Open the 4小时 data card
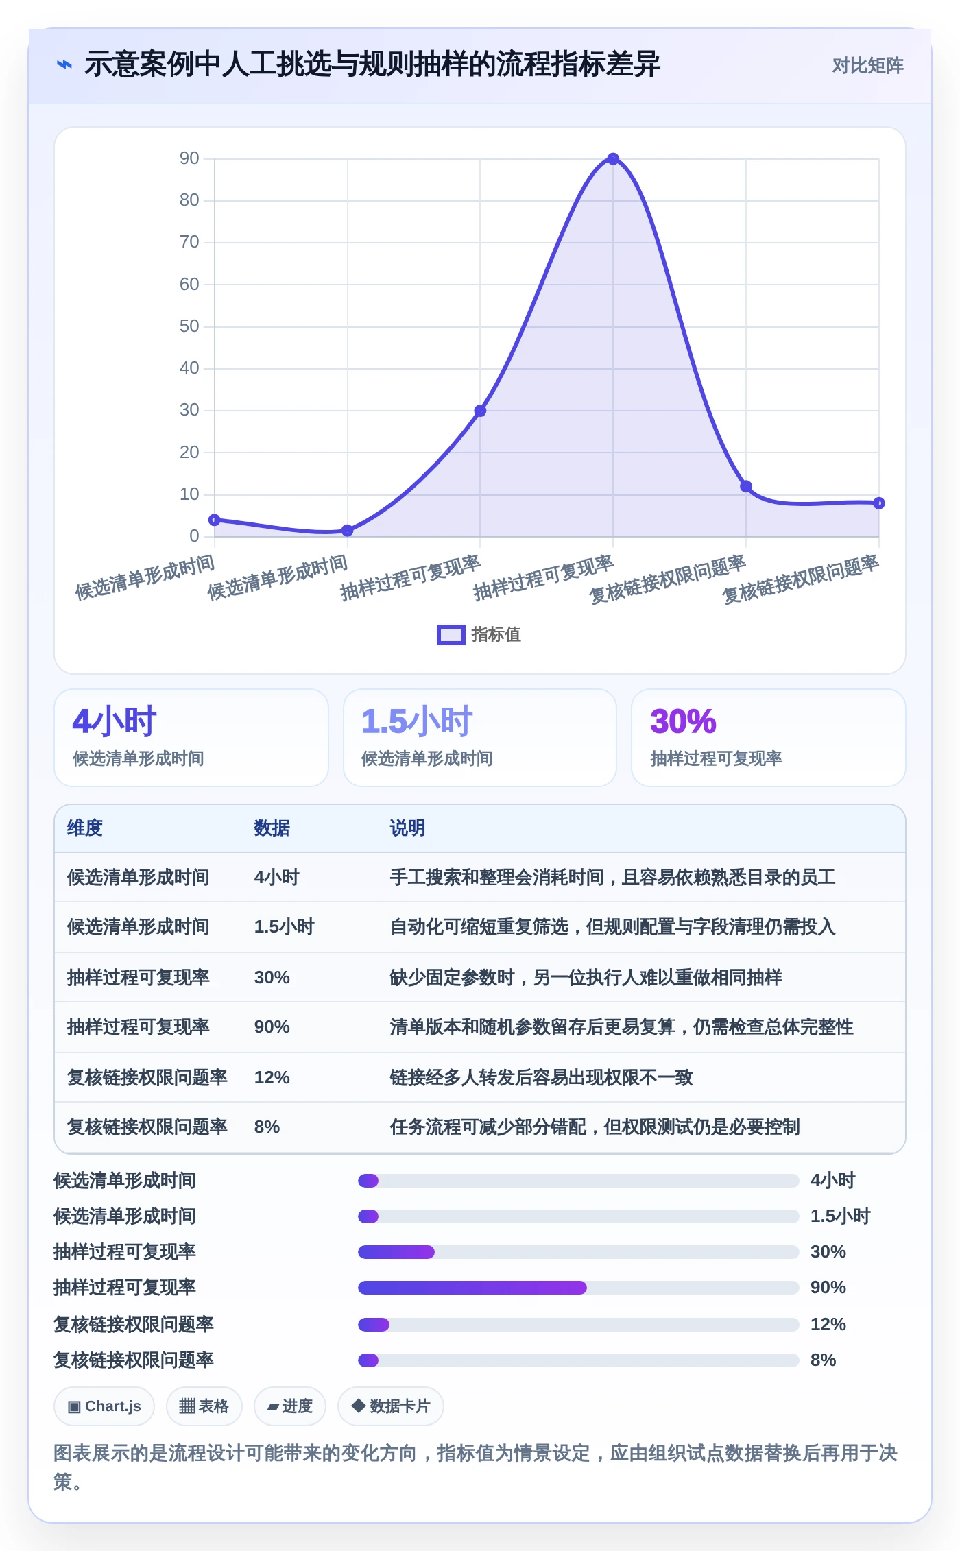 (191, 738)
